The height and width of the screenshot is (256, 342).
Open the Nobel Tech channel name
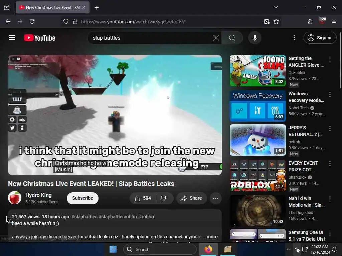[298, 108]
